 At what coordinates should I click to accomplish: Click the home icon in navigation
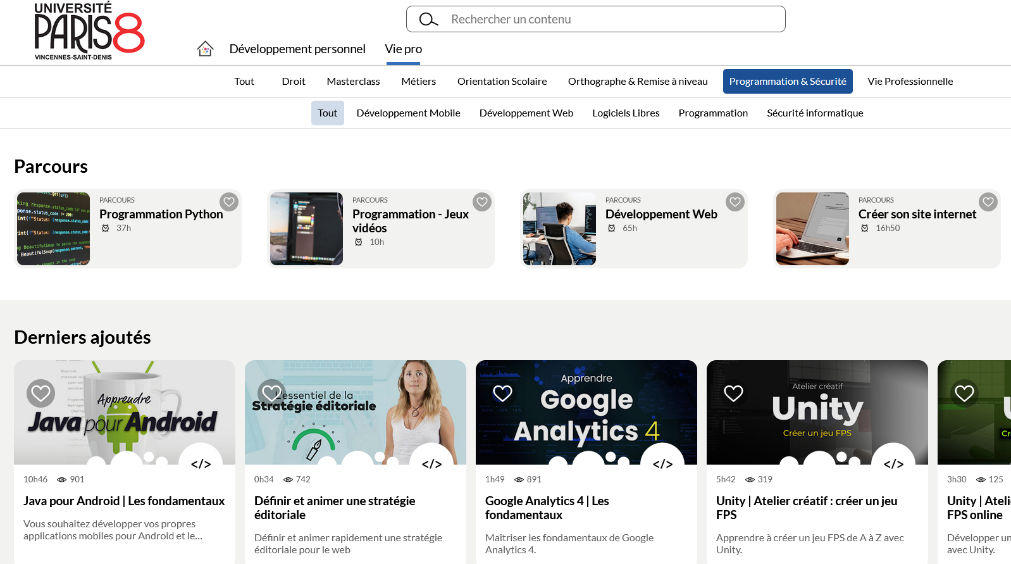pyautogui.click(x=205, y=49)
